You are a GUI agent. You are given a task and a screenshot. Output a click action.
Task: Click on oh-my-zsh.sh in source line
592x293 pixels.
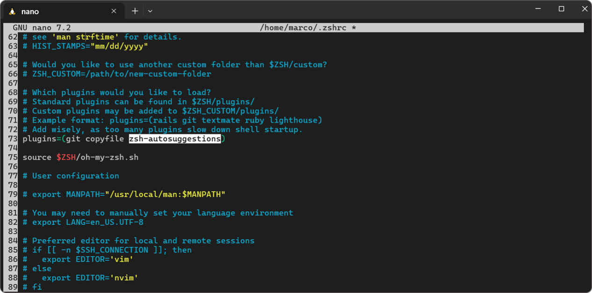pos(109,157)
